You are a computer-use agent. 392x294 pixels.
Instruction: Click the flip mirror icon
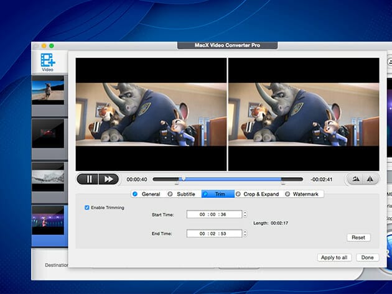pyautogui.click(x=370, y=179)
